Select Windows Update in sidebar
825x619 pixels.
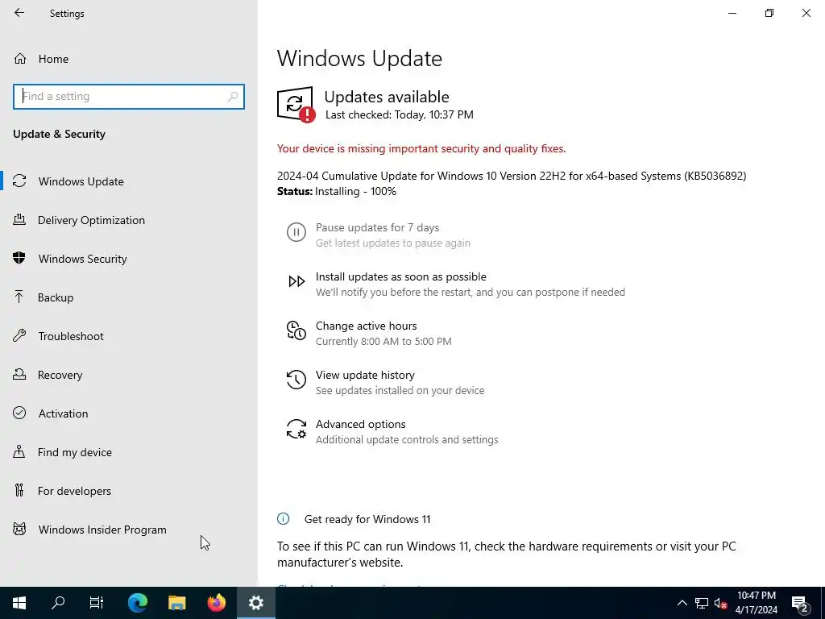(x=129, y=181)
